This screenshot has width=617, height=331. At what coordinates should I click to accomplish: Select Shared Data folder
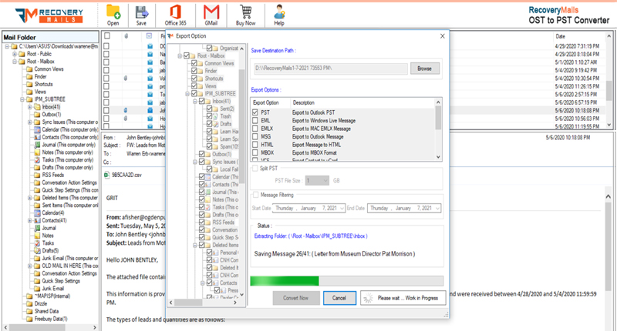tap(46, 311)
